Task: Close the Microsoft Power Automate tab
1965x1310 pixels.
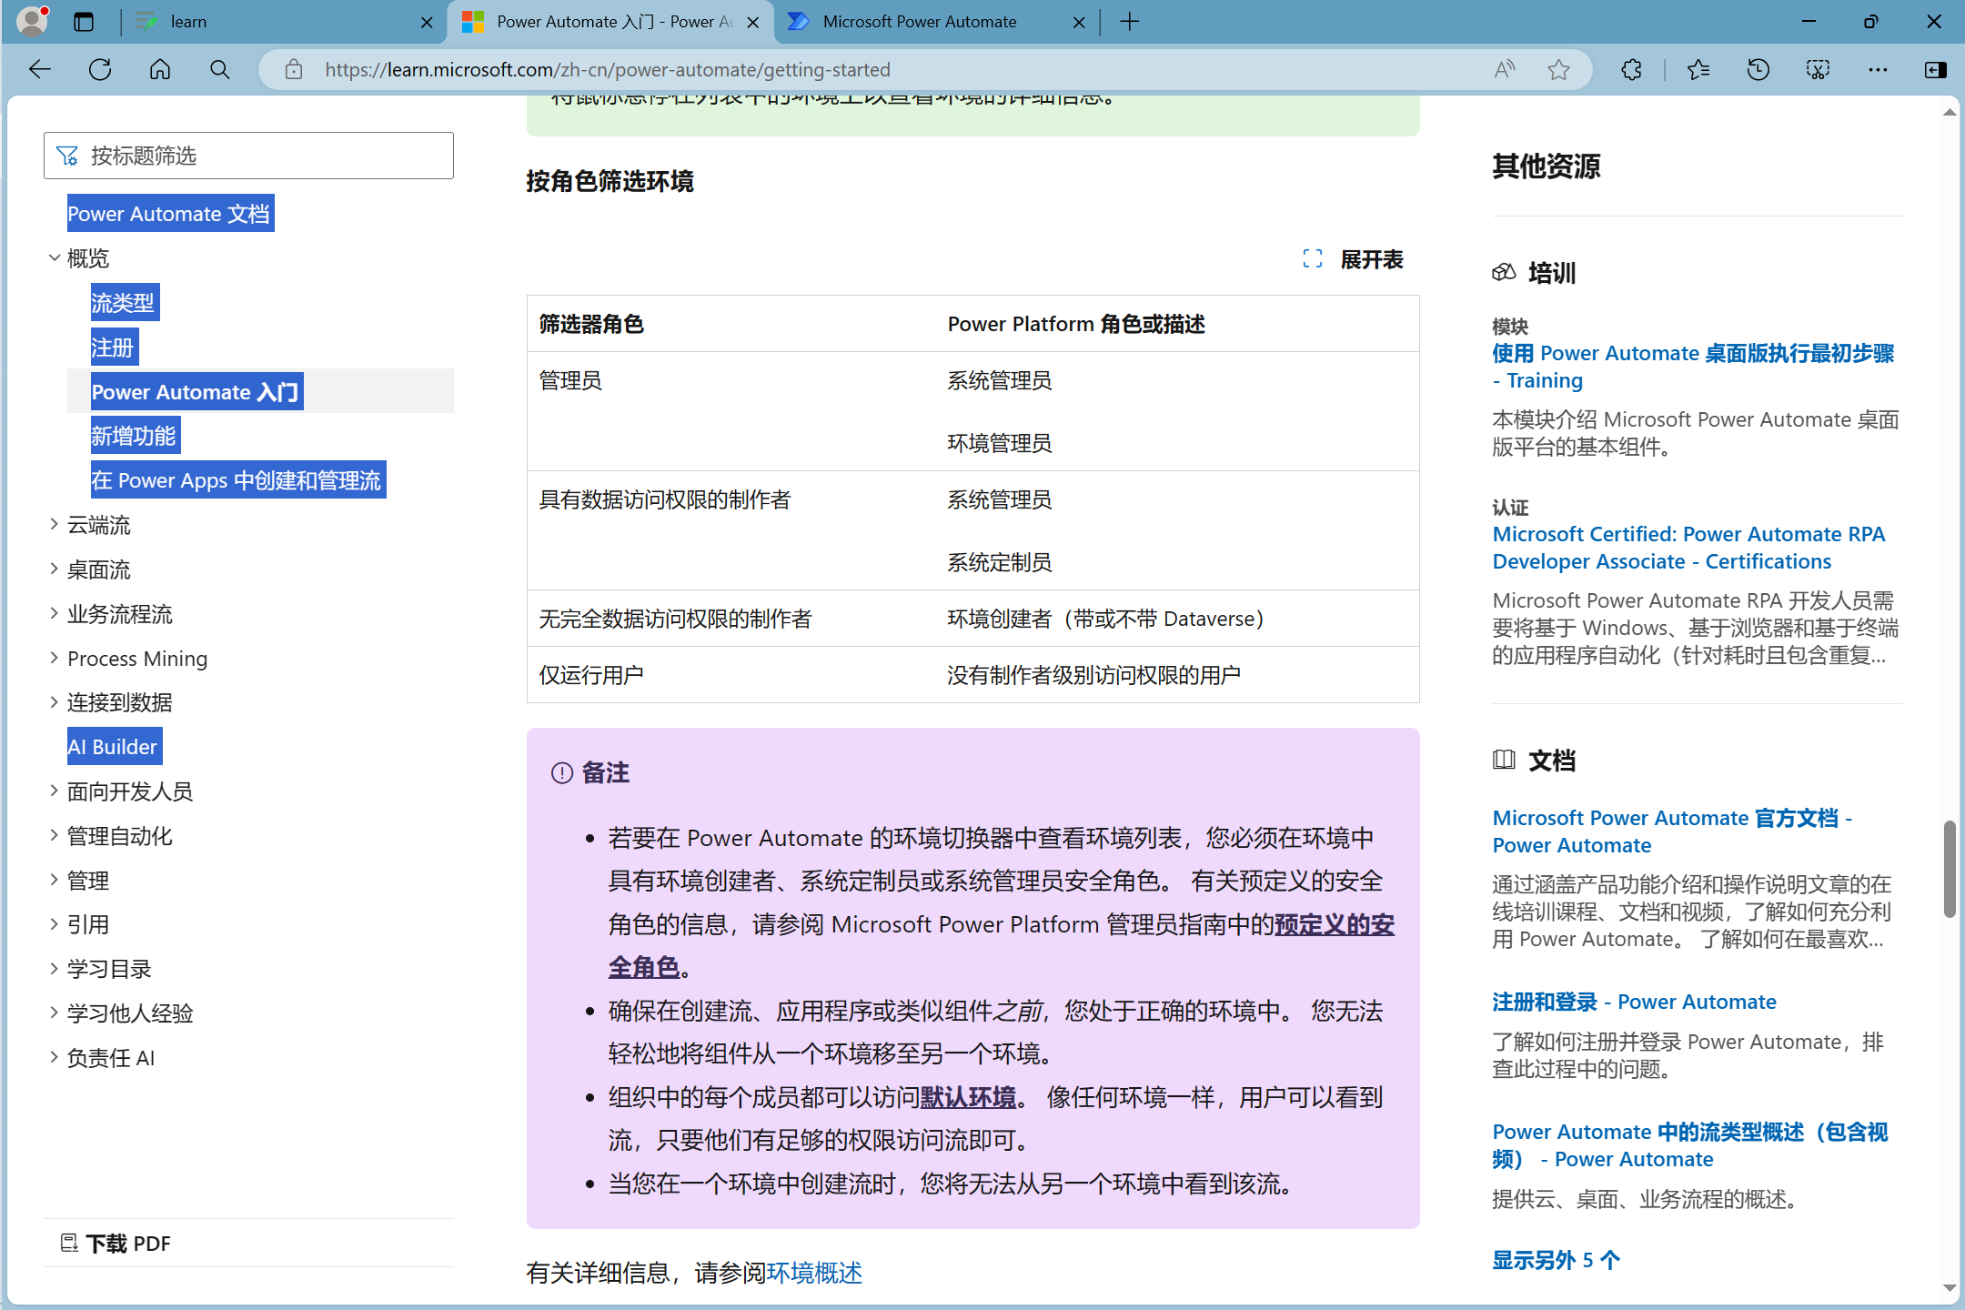Action: click(1079, 22)
